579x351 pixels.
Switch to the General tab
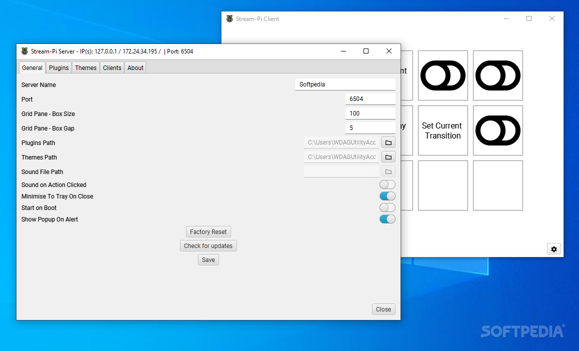[32, 67]
